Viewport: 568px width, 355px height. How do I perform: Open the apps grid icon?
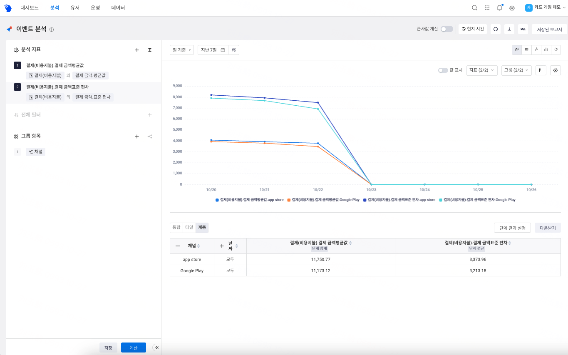point(487,8)
